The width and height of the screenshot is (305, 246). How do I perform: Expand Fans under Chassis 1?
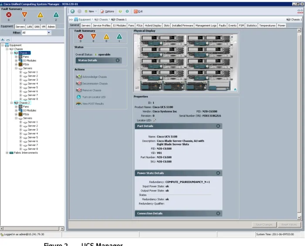16,57
